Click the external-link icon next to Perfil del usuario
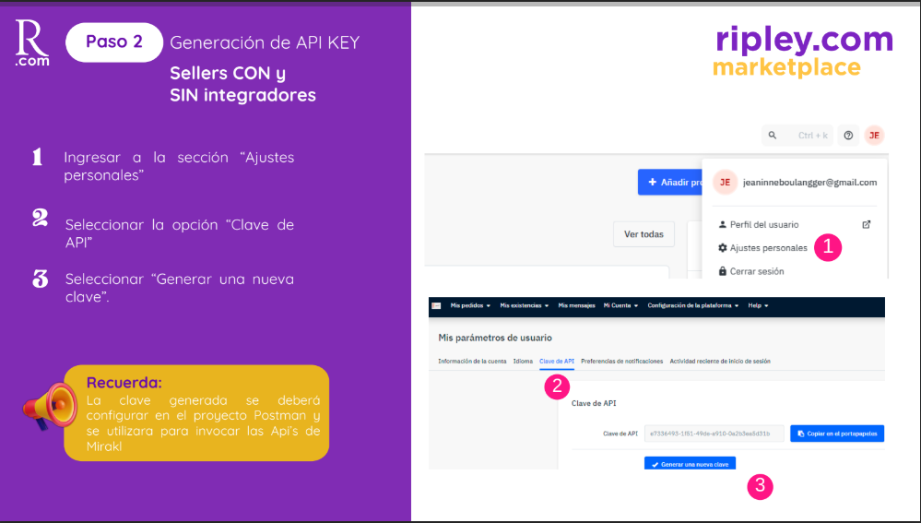The height and width of the screenshot is (523, 921). [867, 224]
